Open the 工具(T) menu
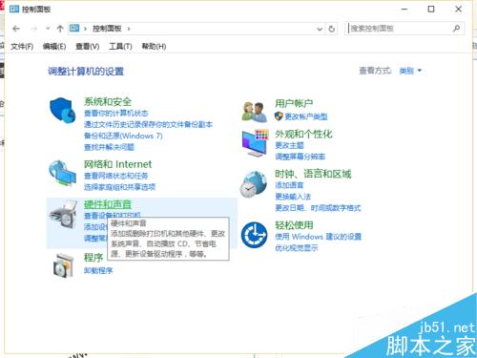477x358 pixels. tap(120, 47)
